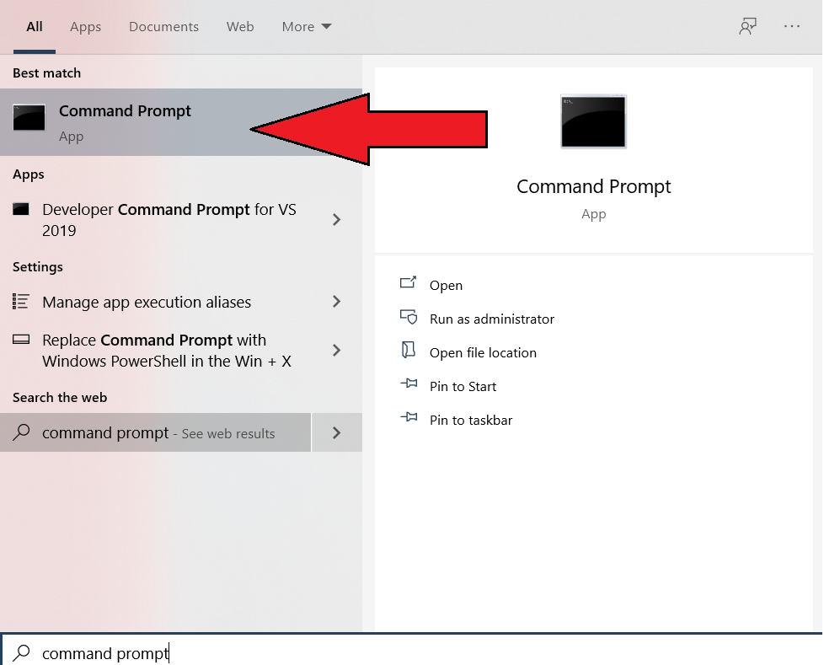Click the Command Prompt icon in best match
The width and height of the screenshot is (824, 665).
[29, 117]
